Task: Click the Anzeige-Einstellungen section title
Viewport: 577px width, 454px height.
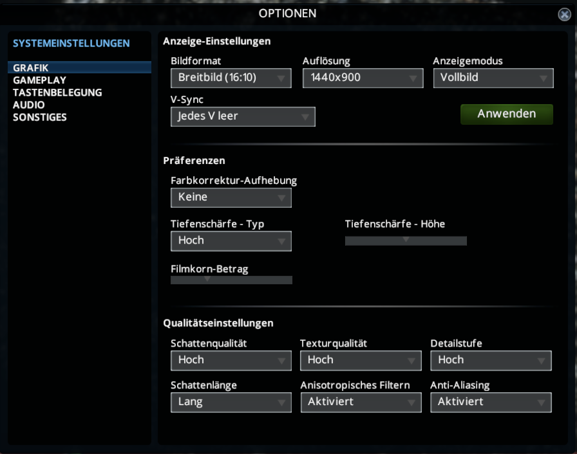Action: tap(217, 41)
